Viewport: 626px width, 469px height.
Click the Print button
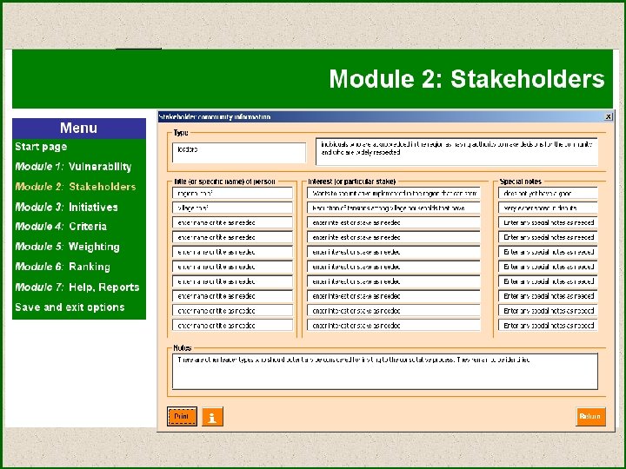(182, 417)
